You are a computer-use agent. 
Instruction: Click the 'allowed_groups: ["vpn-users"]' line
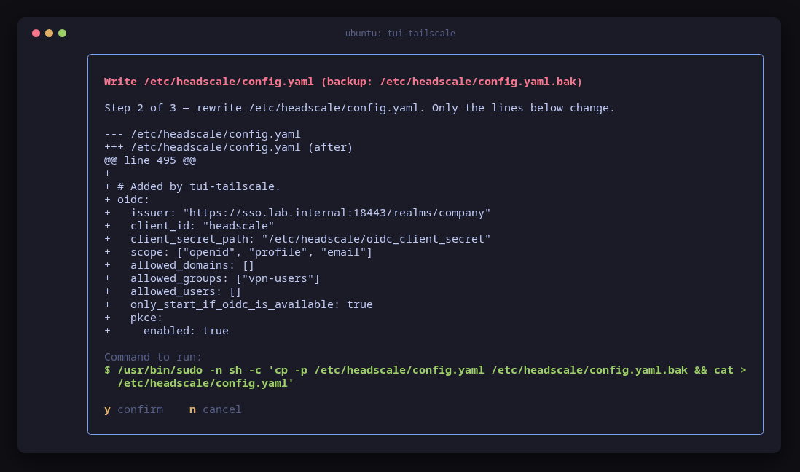click(212, 278)
